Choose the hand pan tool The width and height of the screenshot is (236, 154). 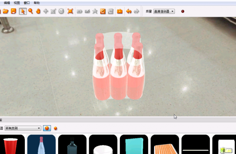coord(38,11)
